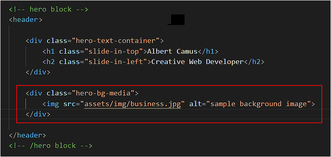Viewport: 331px width, 157px height.
Task: Click closing div after img line
Action: (x=38, y=114)
